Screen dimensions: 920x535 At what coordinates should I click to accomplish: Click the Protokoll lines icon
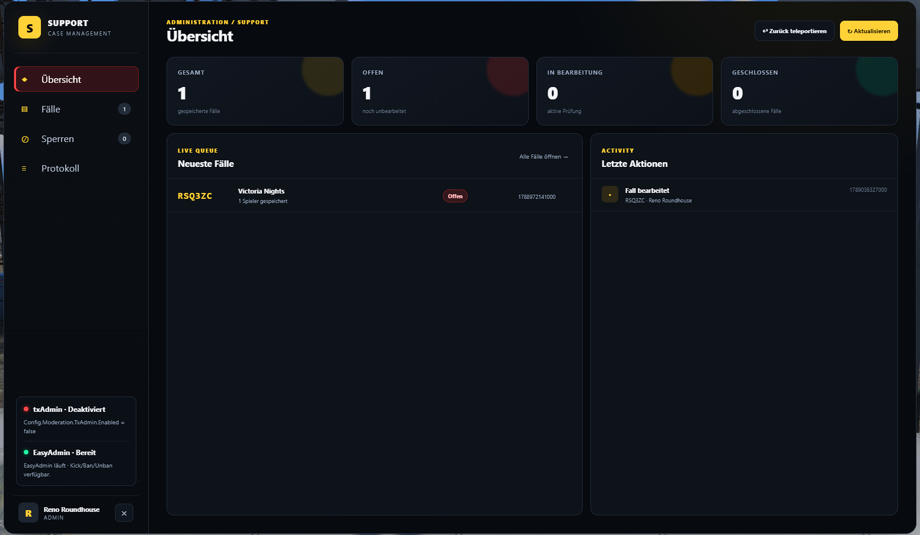pos(24,169)
